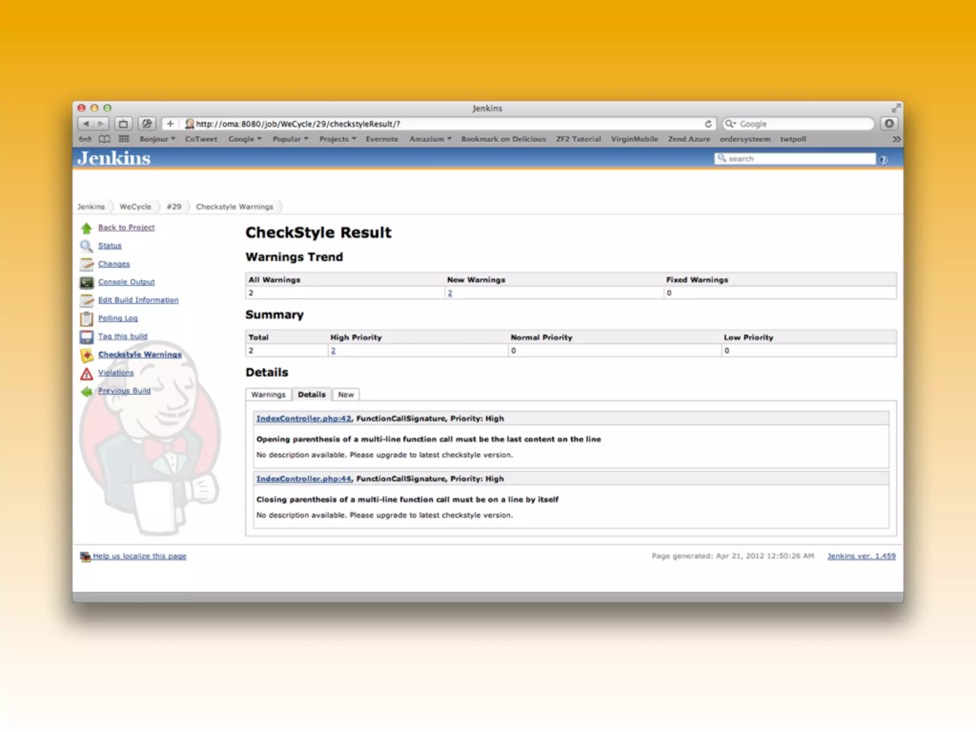Click the Previous Build green arrow icon
Screen dimensions: 976x732
click(86, 392)
